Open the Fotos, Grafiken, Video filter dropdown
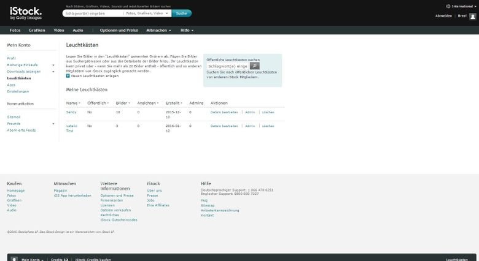479x261 pixels. click(146, 13)
